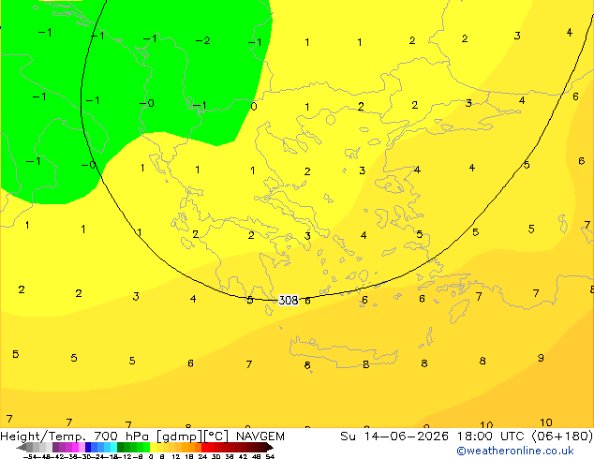Click the weatheronline.co.uk copyright link

(515, 451)
